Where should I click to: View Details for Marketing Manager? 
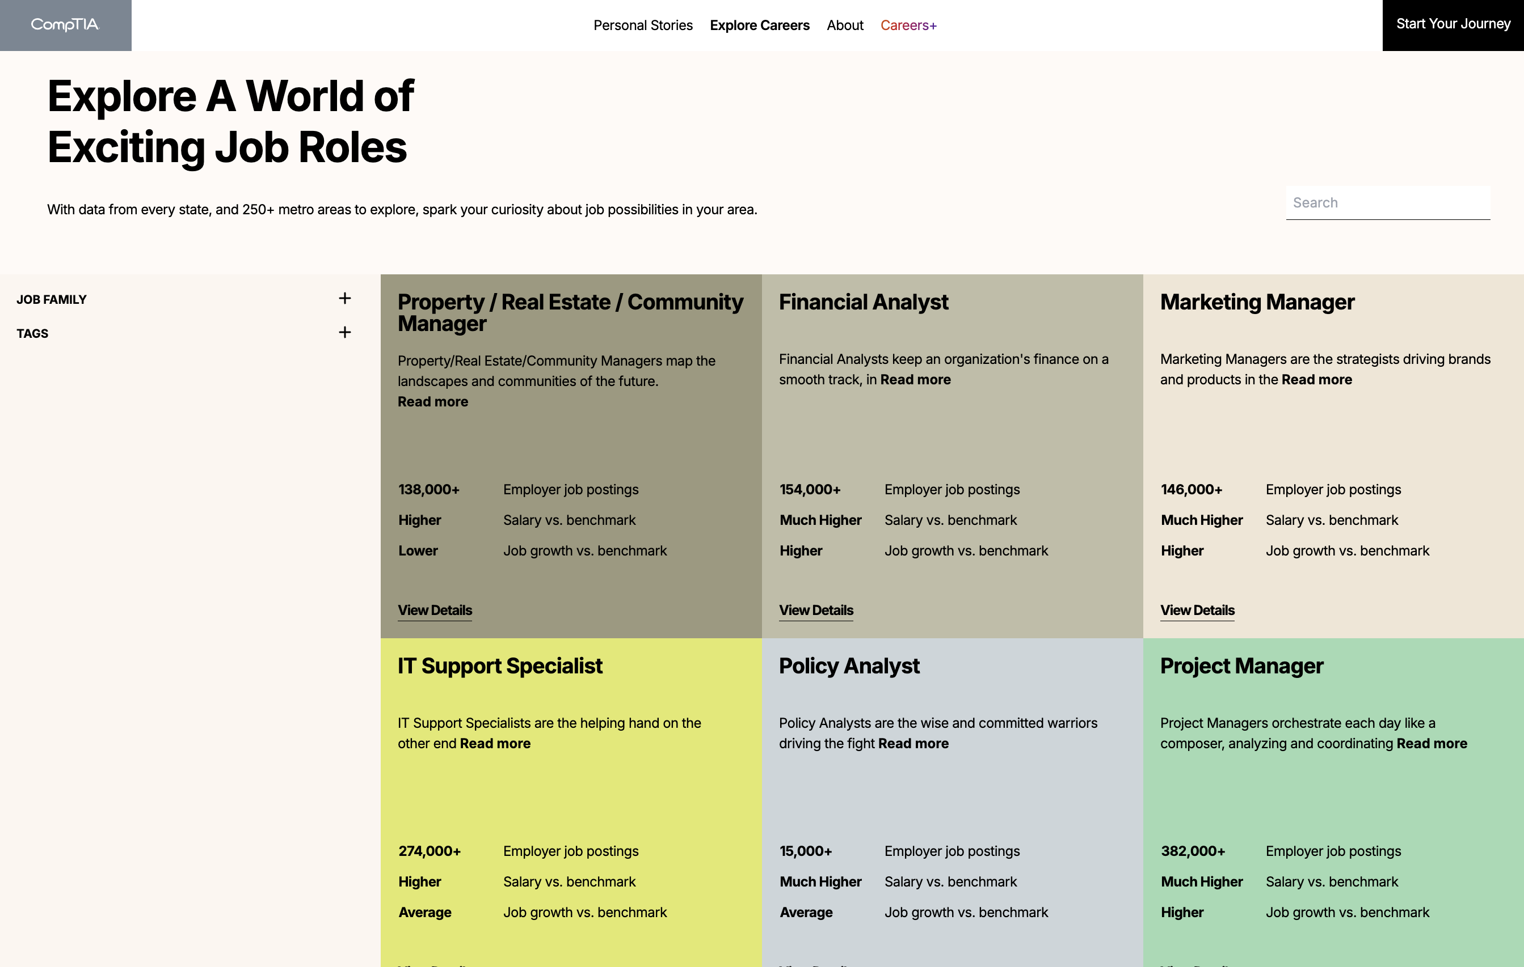[x=1196, y=610]
